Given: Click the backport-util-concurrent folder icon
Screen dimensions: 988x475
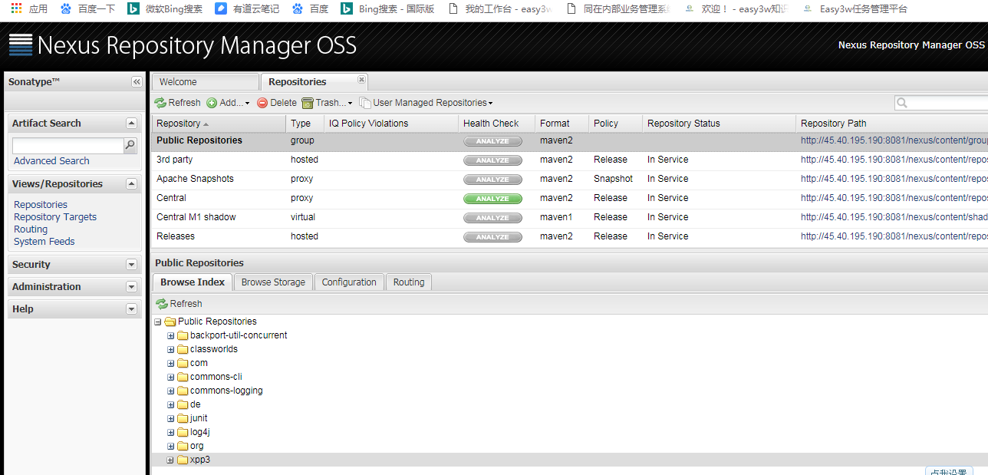Looking at the screenshot, I should (183, 335).
